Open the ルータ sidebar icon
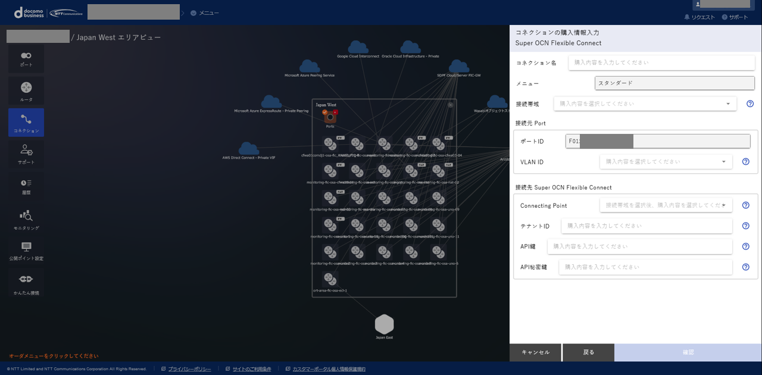 click(26, 91)
